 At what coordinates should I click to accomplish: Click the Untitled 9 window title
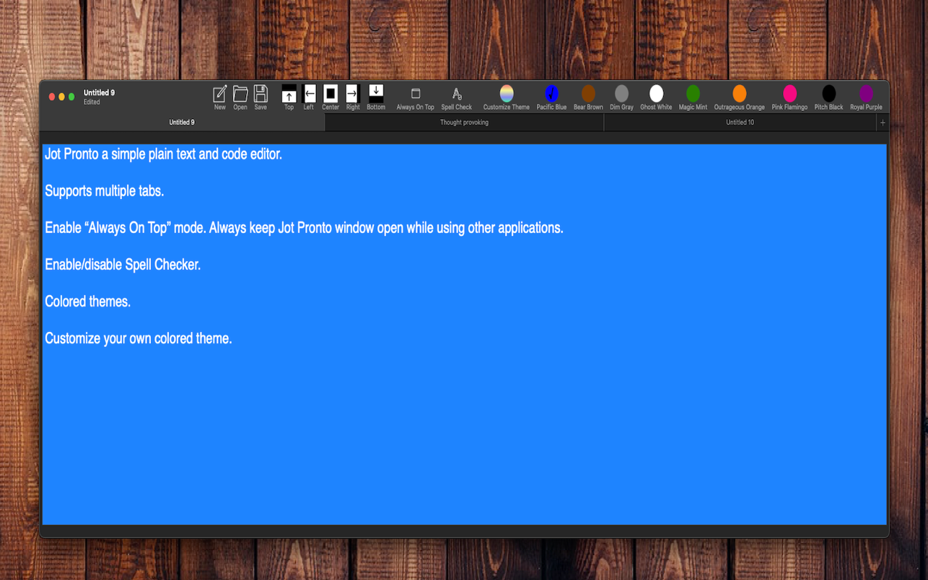pyautogui.click(x=99, y=92)
